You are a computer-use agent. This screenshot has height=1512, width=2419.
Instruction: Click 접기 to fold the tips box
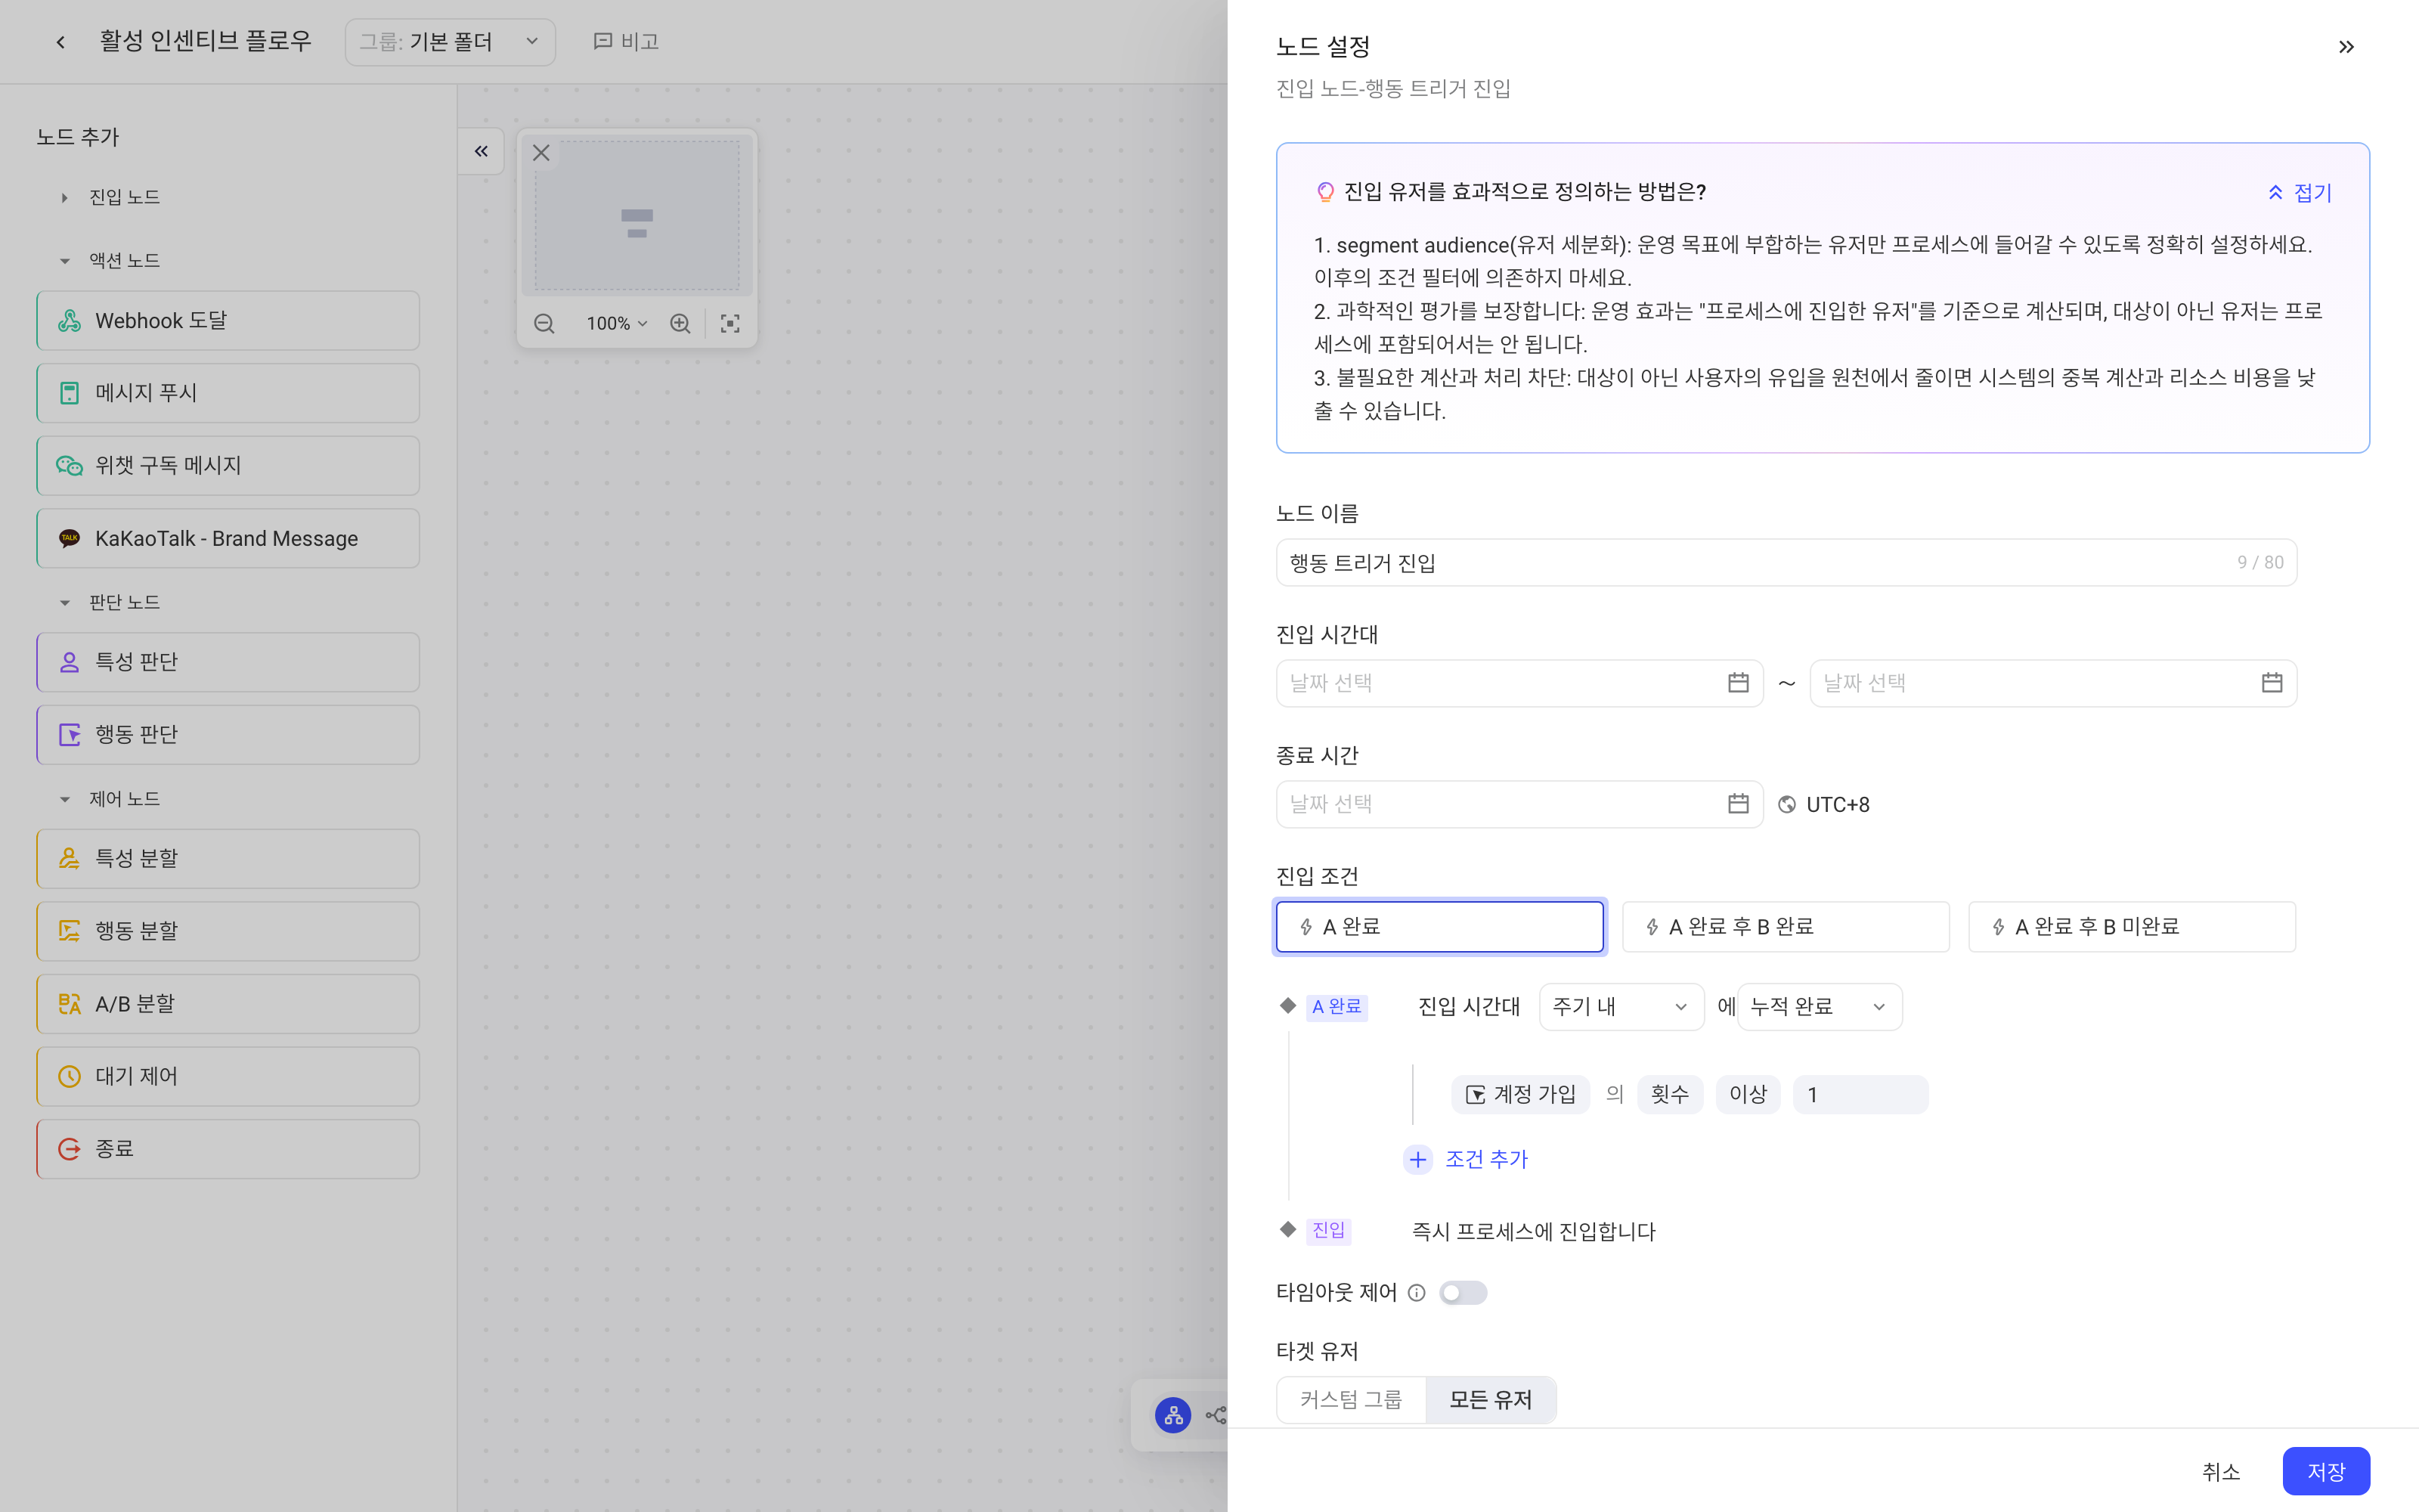(x=2299, y=192)
